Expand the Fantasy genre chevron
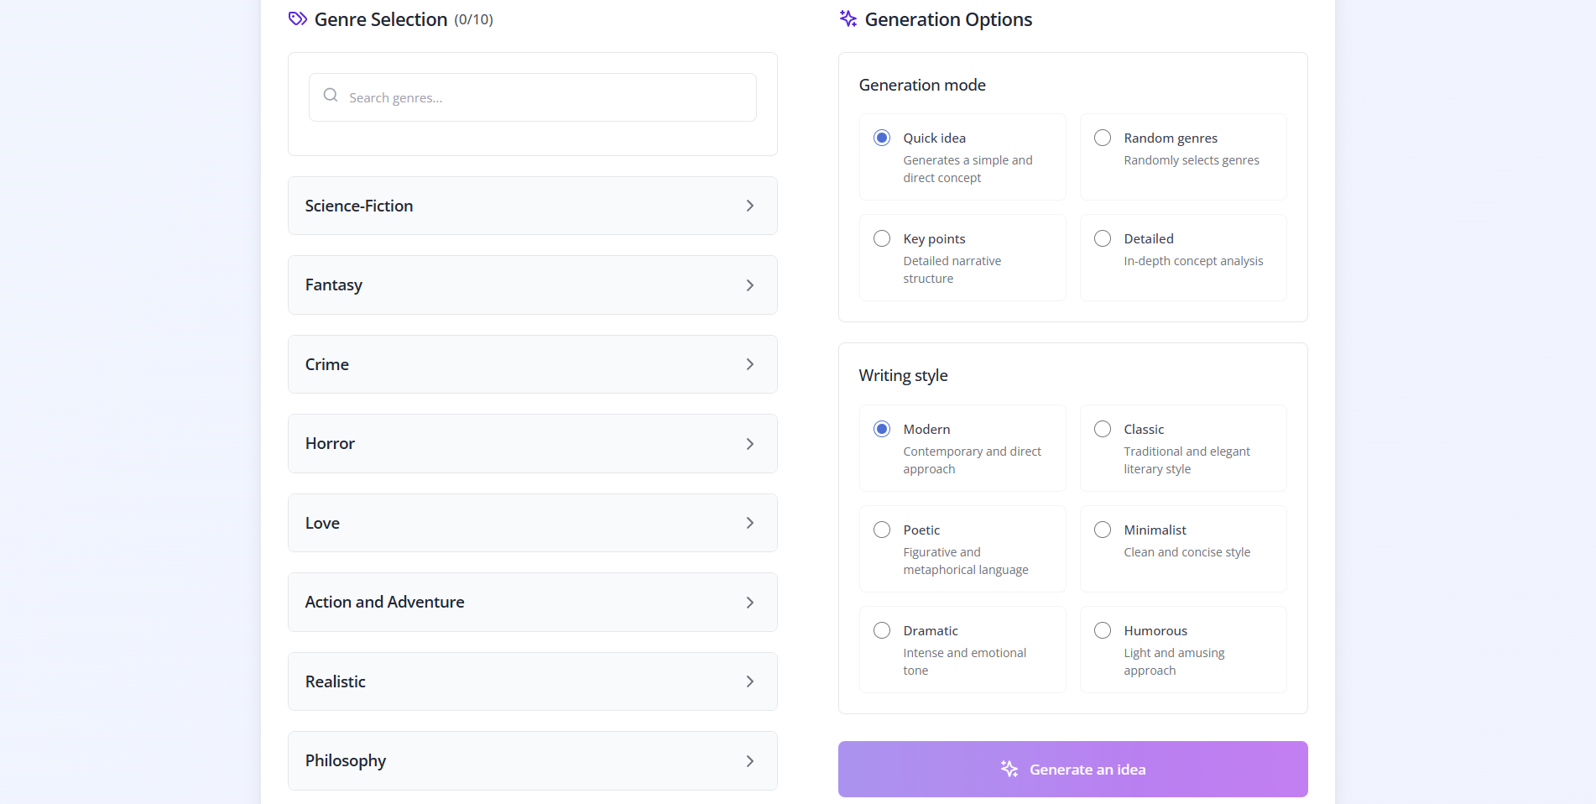This screenshot has height=804, width=1596. pos(749,285)
